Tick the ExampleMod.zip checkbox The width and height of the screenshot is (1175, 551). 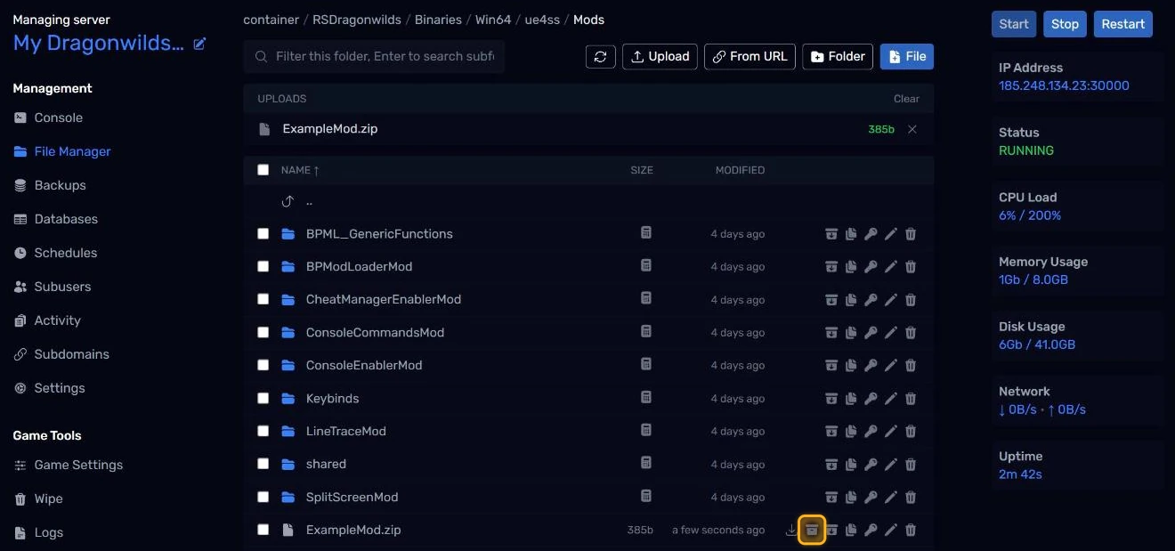pyautogui.click(x=263, y=530)
